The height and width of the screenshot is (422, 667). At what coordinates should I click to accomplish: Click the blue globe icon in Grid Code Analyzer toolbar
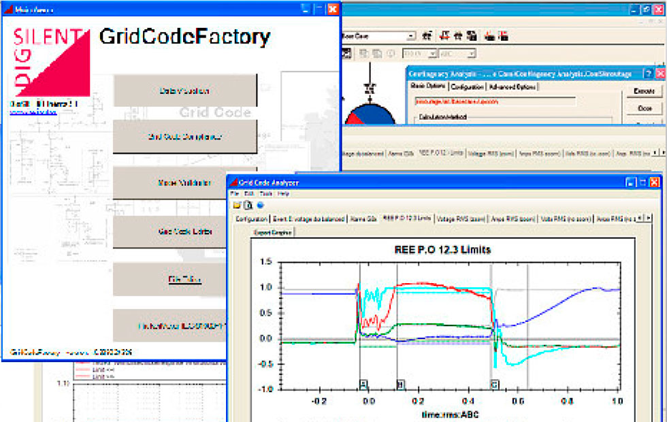point(260,205)
